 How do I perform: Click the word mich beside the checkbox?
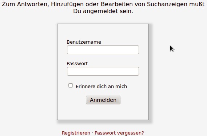point(121,87)
